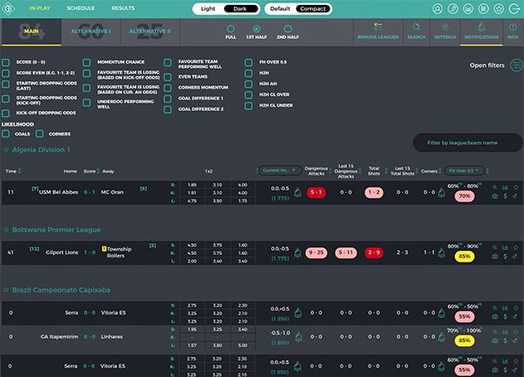Open bar chart icon in Gilport Lions row

point(505,247)
